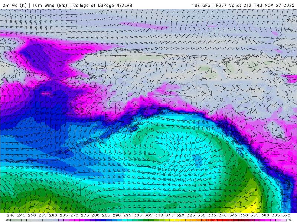Select the 295 colorbar label

127,215
